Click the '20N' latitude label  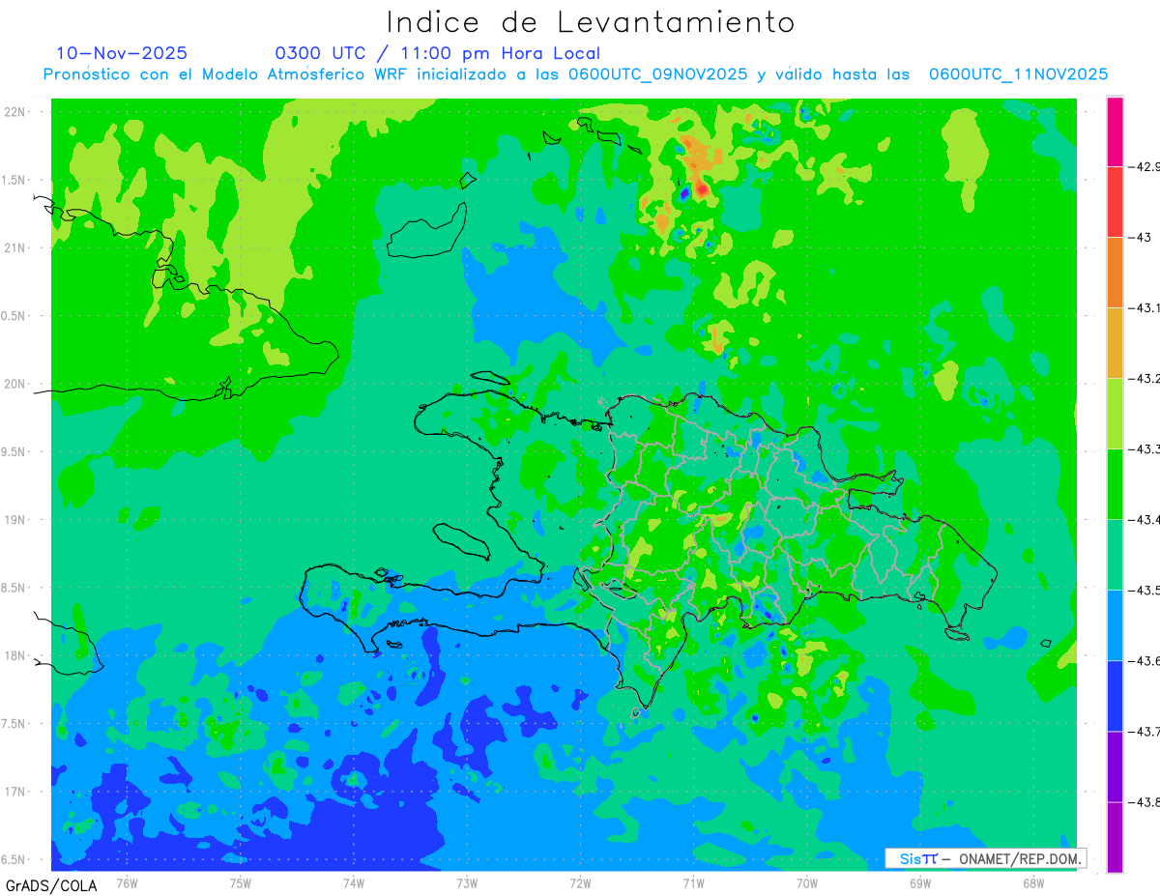tap(15, 384)
